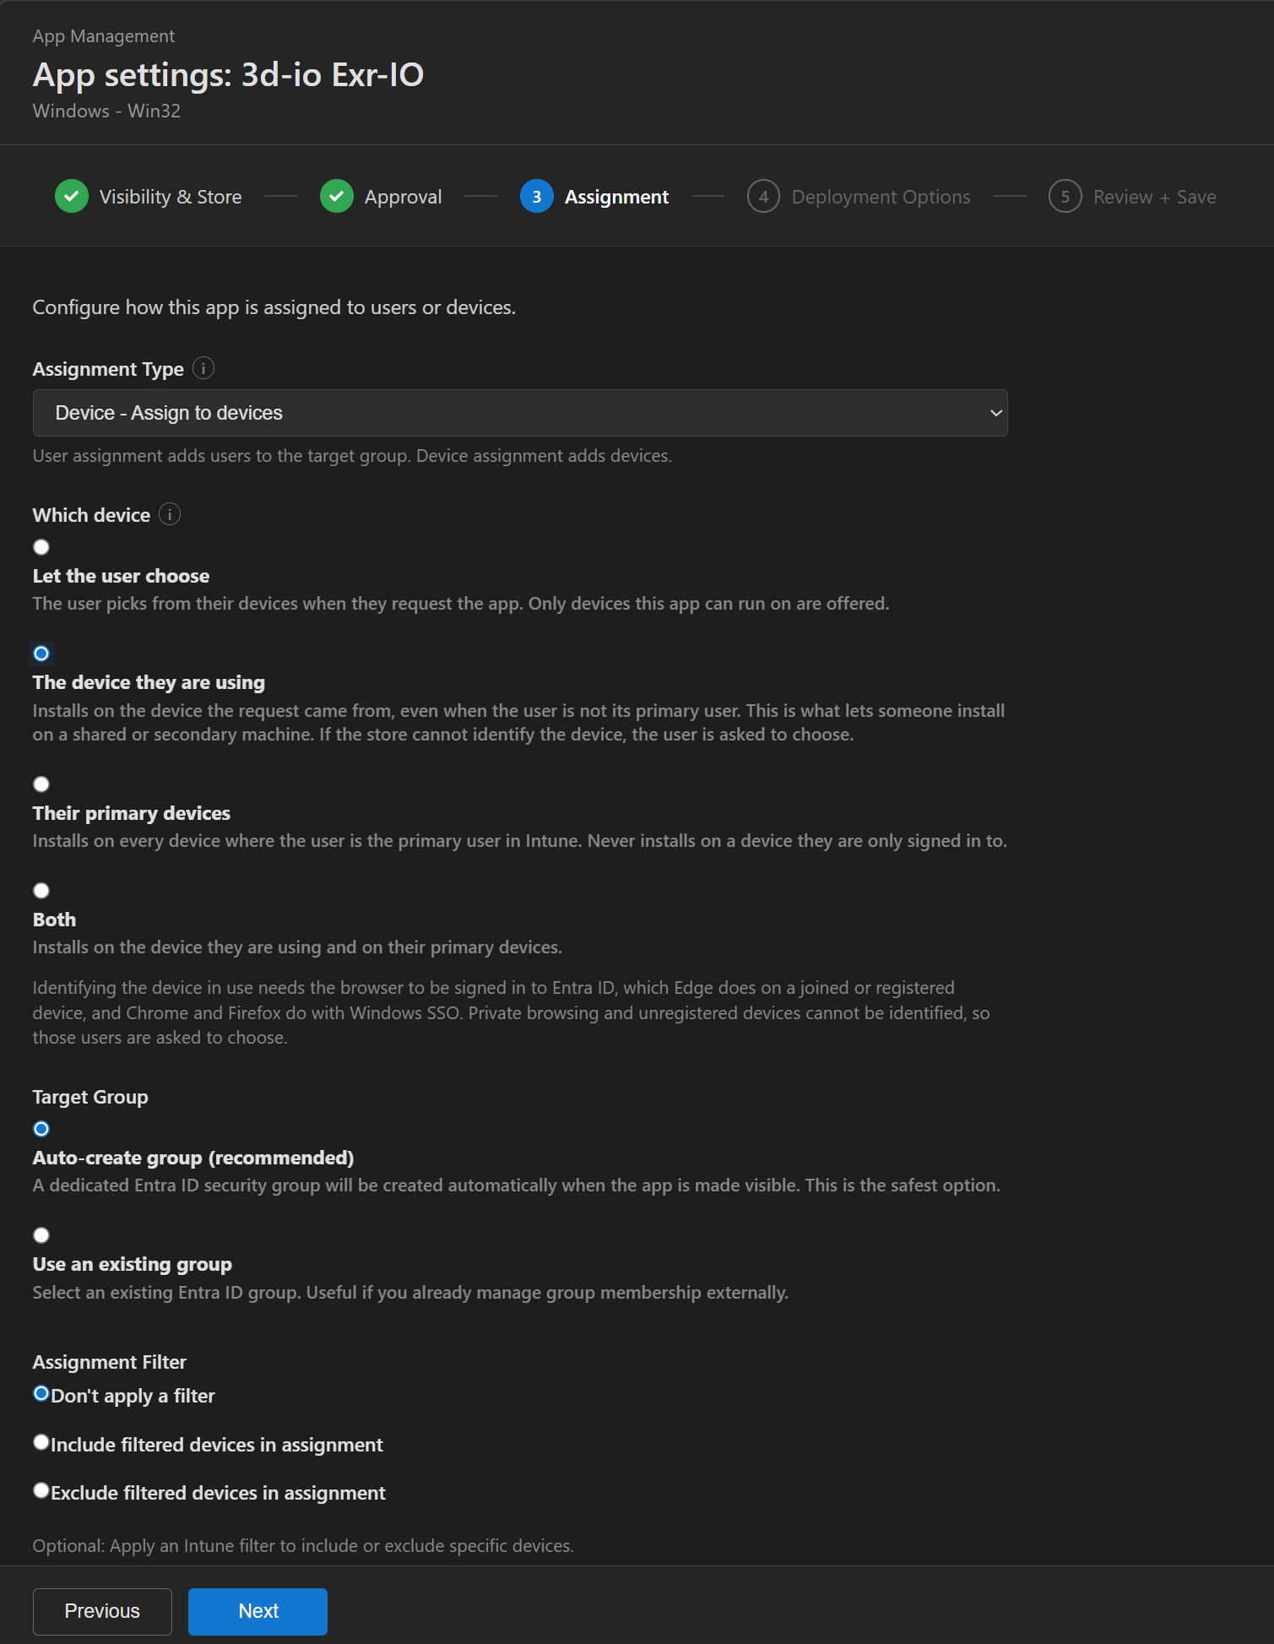Go to the Approval step label
Screen dimensions: 1274x1644
[x=403, y=197]
